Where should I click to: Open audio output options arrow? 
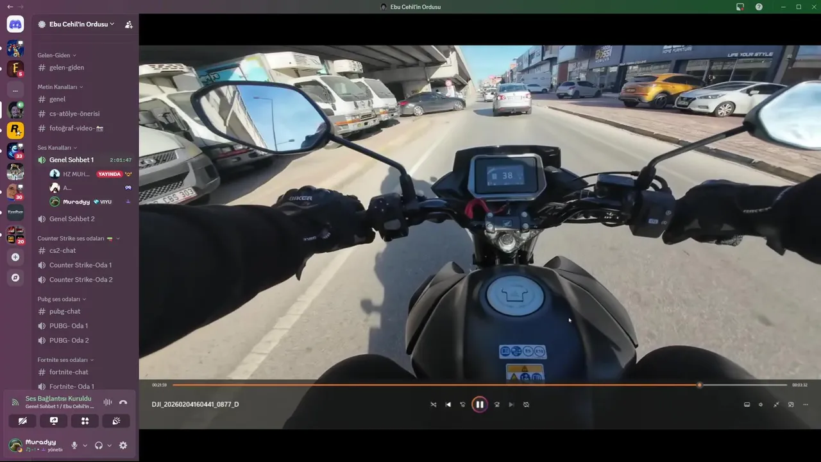[109, 445]
